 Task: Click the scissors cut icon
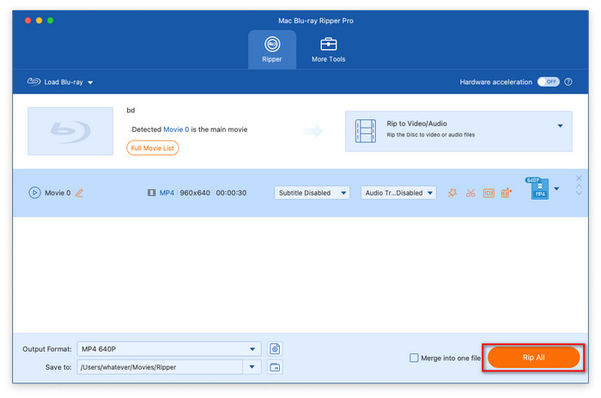pyautogui.click(x=470, y=193)
